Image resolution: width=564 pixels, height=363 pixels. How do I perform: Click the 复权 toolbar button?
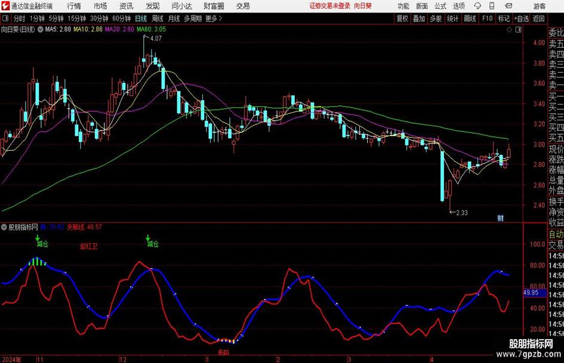coord(402,18)
